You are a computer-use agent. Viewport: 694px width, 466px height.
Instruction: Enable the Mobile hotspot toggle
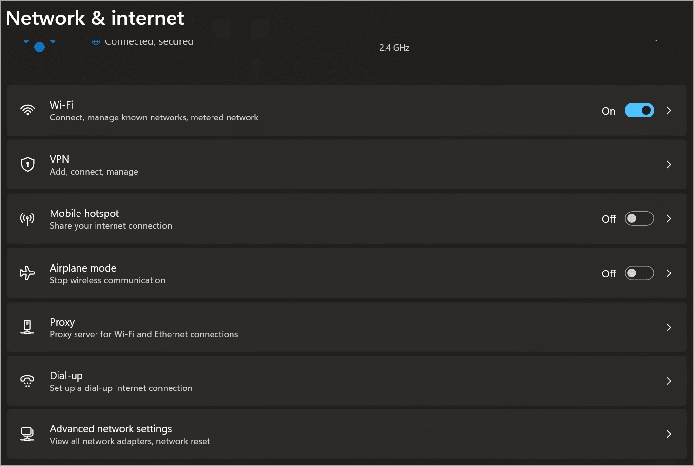[639, 218]
